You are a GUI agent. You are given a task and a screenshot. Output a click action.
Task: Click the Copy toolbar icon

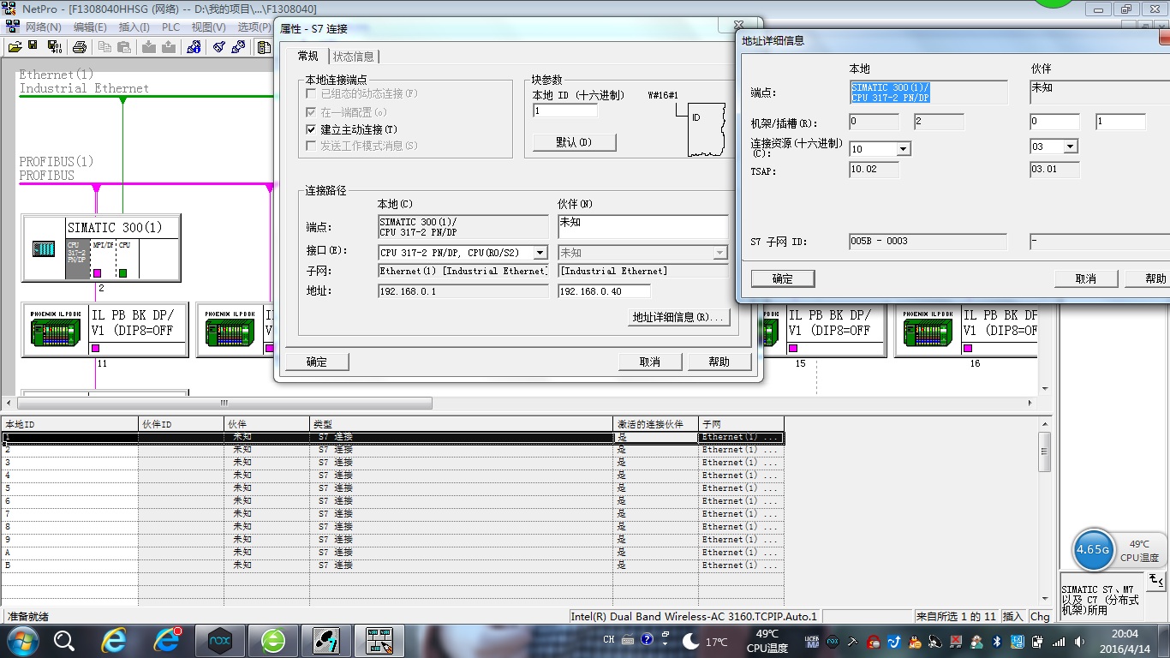(106, 46)
